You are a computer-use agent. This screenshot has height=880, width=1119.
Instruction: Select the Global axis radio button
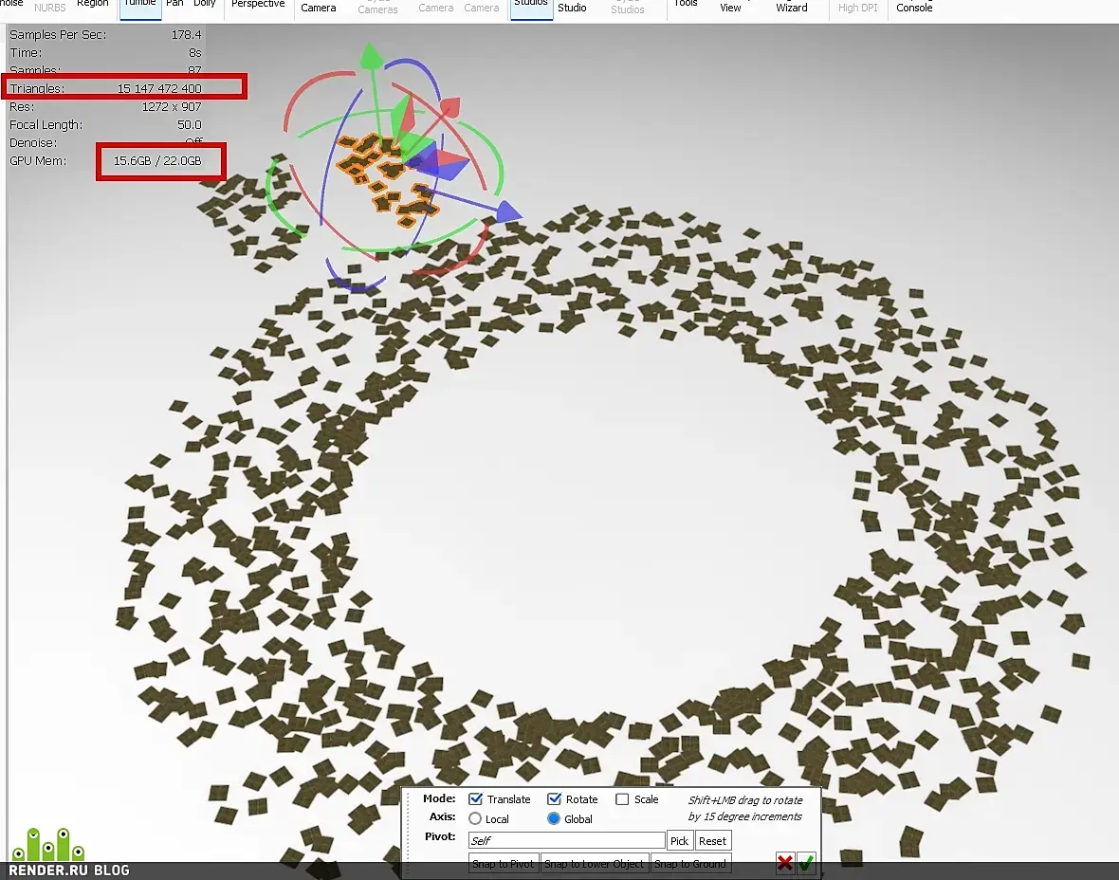point(554,818)
